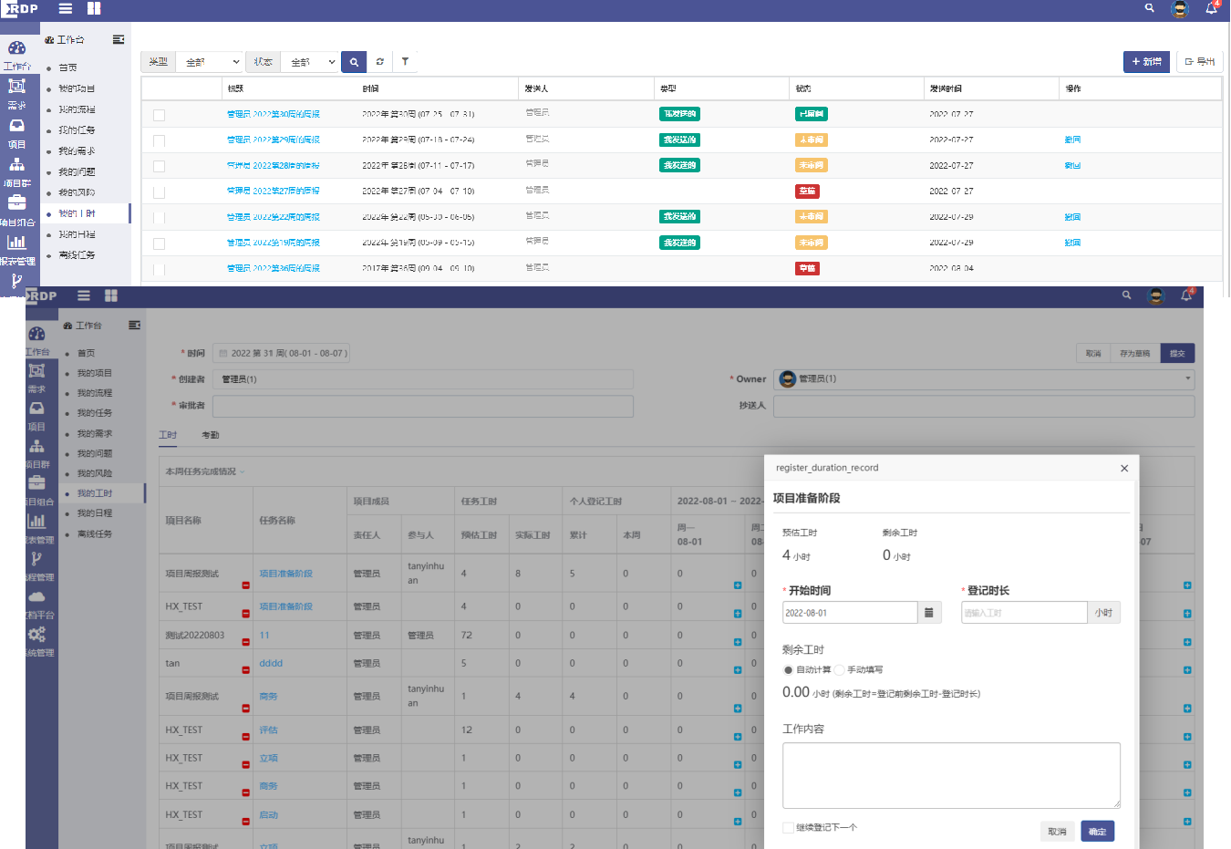Check the box for the 2022第30周的周报 row
1231x849 pixels.
pos(160,115)
